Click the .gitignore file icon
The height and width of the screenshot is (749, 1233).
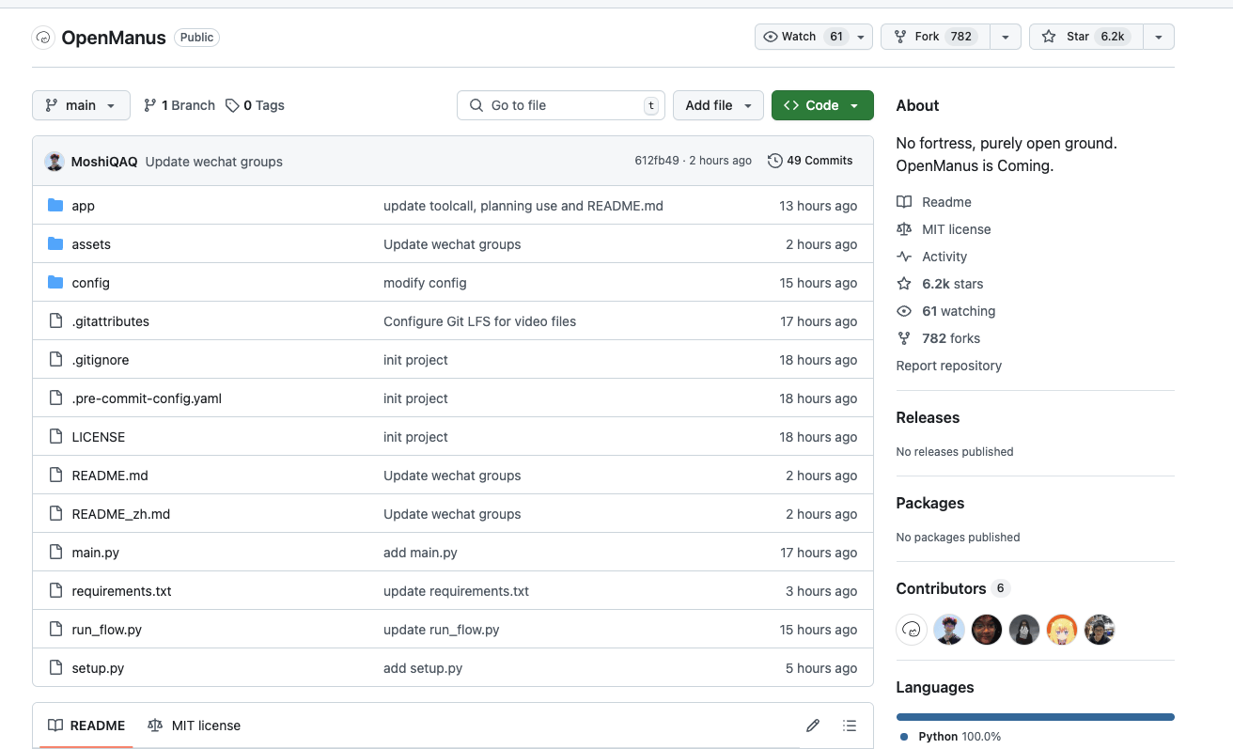click(55, 360)
